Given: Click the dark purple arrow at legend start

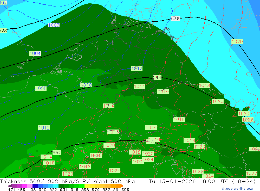Looking at the screenshot, I should coord(9,186).
